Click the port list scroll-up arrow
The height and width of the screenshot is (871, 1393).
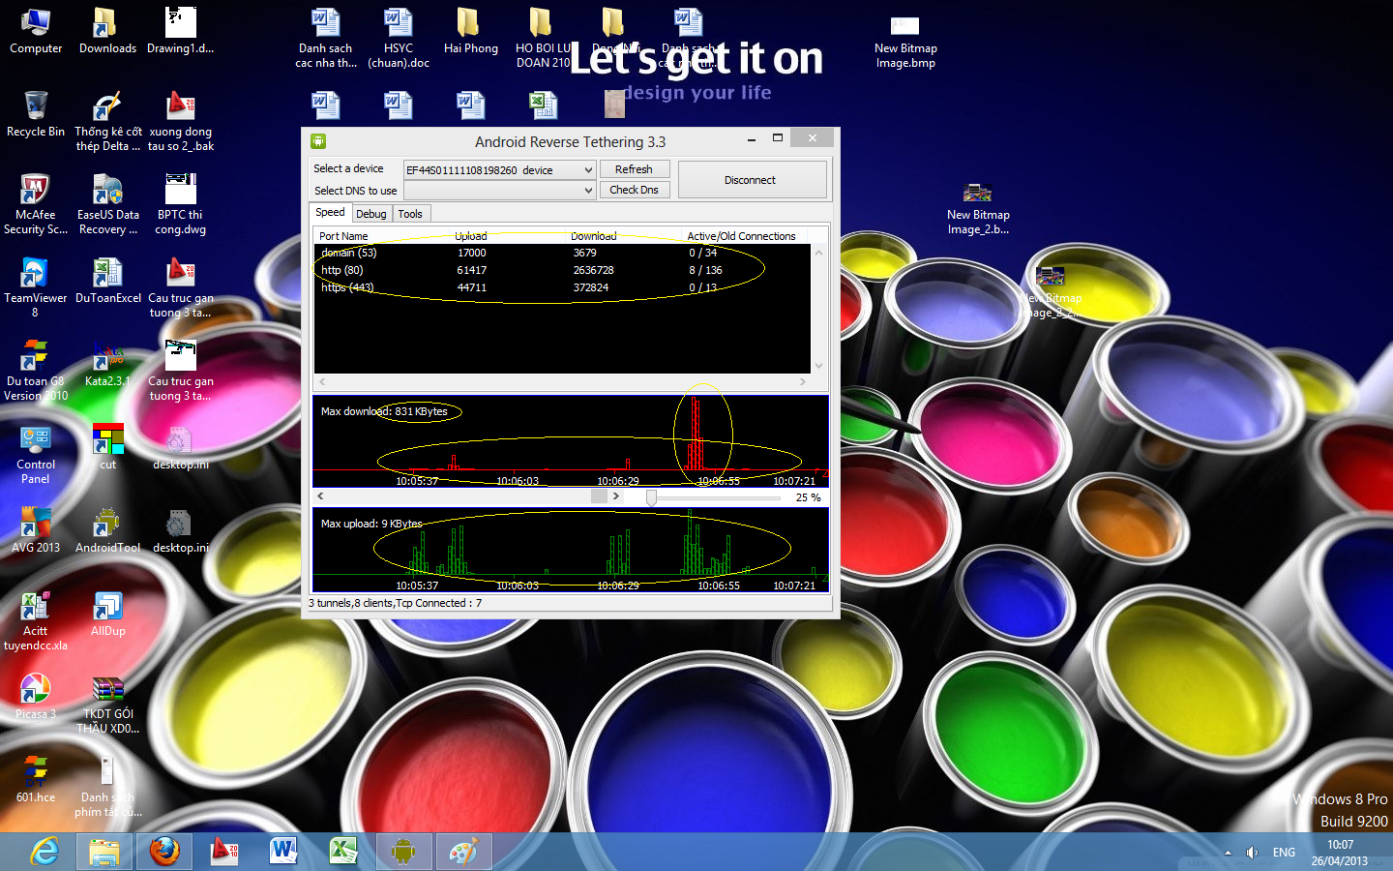(818, 253)
